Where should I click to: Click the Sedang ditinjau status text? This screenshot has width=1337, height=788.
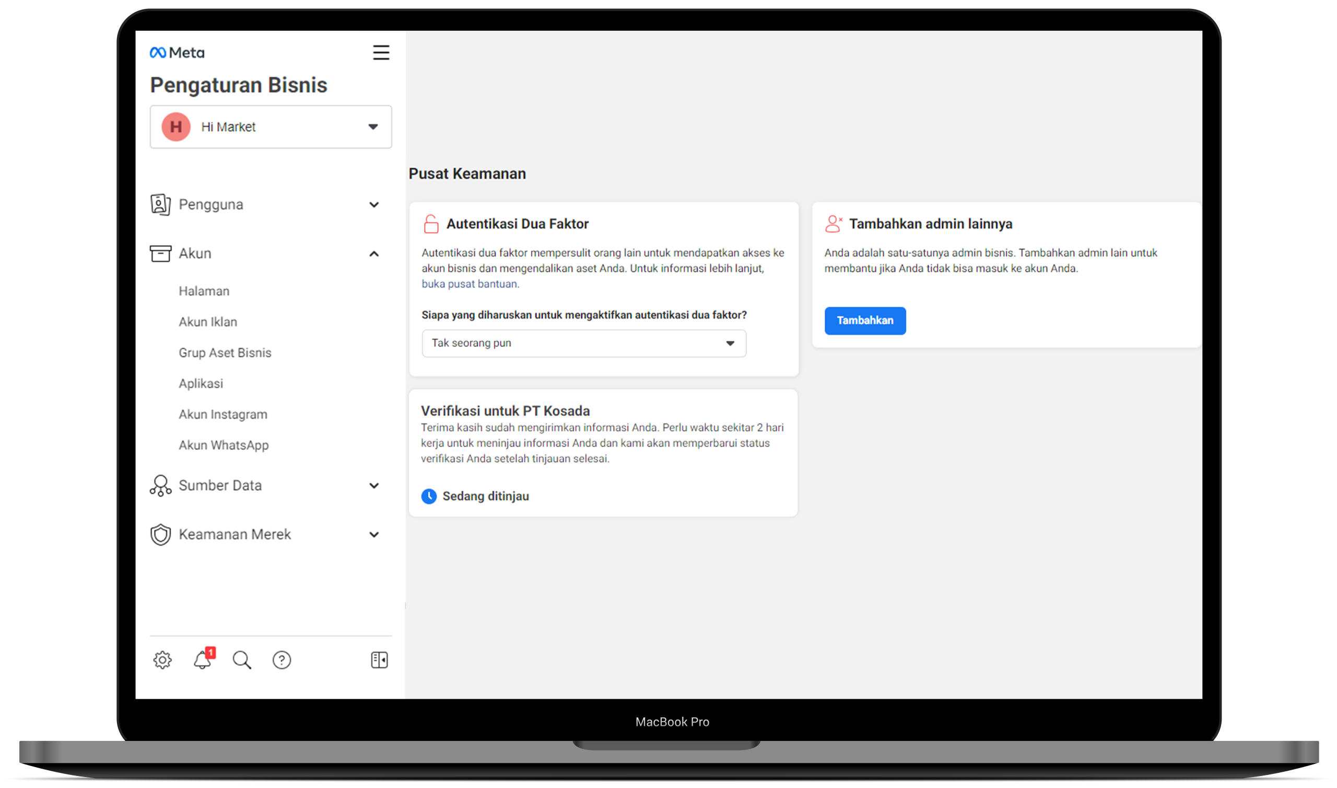point(486,496)
